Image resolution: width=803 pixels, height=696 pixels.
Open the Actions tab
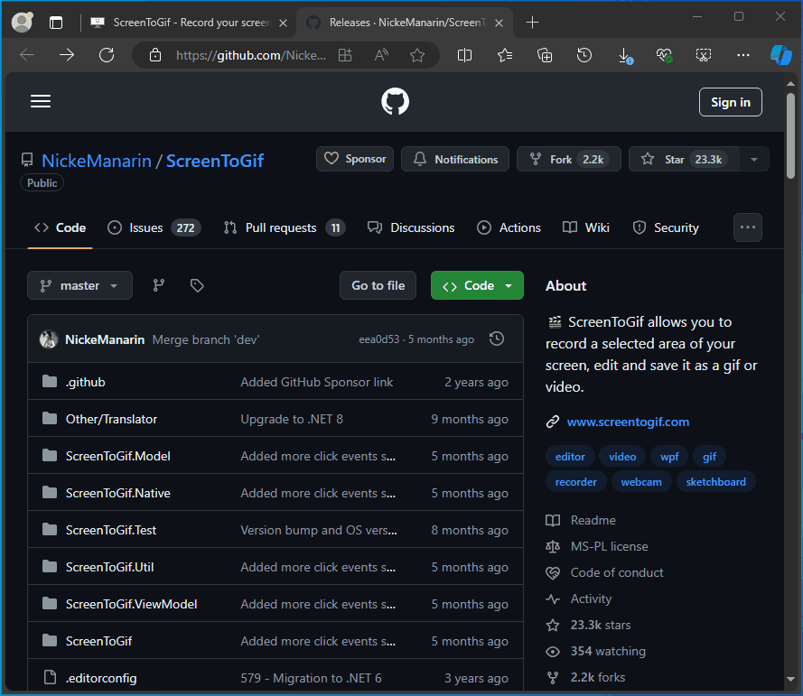[509, 227]
